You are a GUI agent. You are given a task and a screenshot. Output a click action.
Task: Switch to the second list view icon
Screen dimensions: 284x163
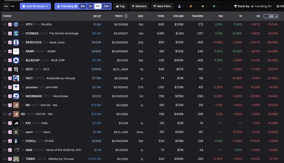click(13, 6)
